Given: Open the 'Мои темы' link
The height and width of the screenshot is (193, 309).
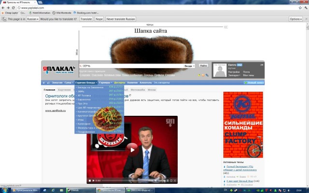Looking at the screenshot, I should [x=248, y=75].
